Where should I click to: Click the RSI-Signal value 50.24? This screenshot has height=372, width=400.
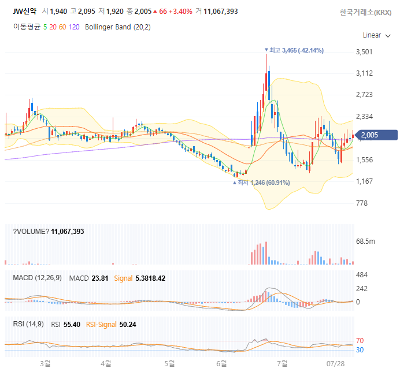pyautogui.click(x=128, y=324)
